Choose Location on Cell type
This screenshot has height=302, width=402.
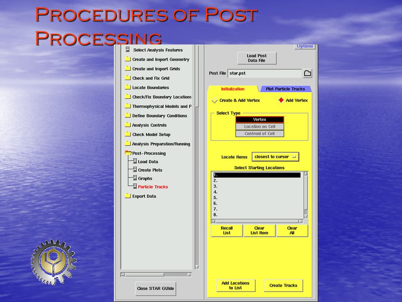[260, 127]
